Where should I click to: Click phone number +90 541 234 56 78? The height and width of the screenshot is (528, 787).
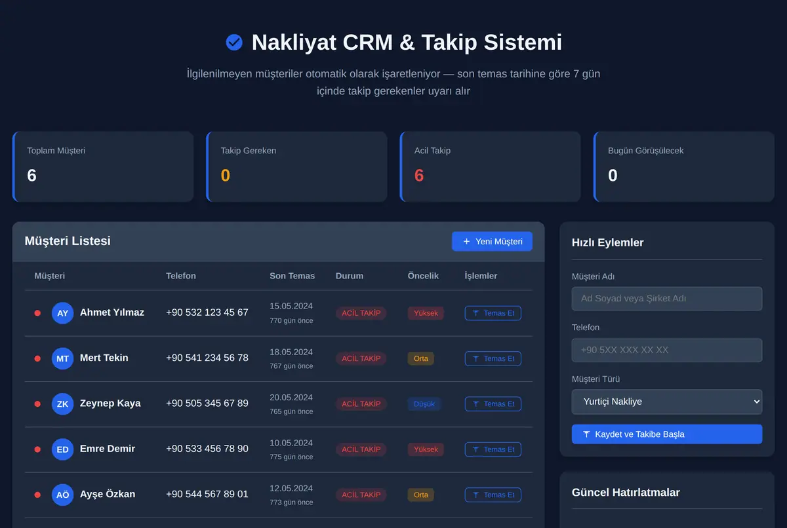[x=207, y=358]
